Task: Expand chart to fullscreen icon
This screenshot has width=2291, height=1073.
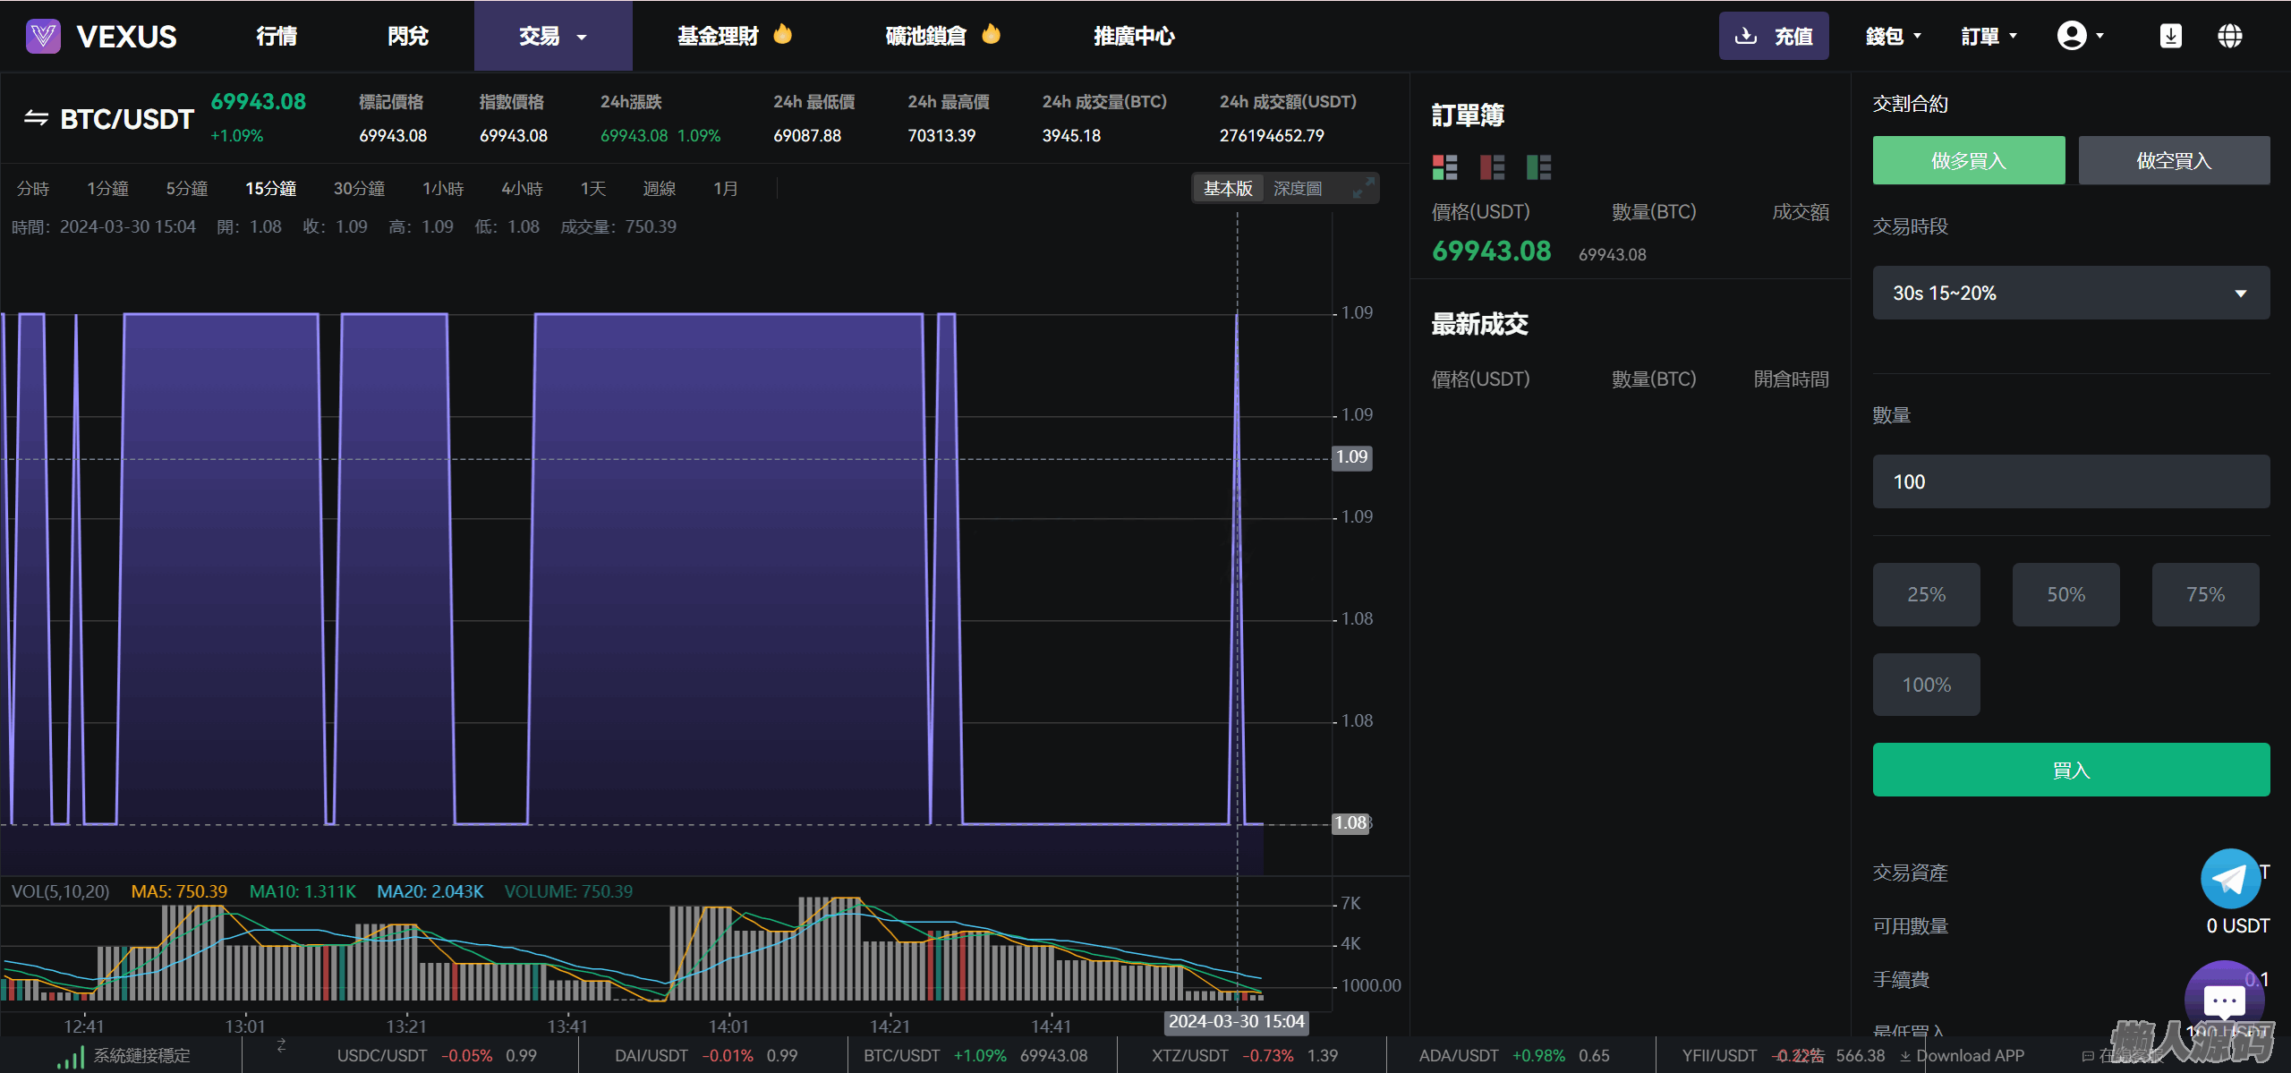Action: tap(1363, 188)
